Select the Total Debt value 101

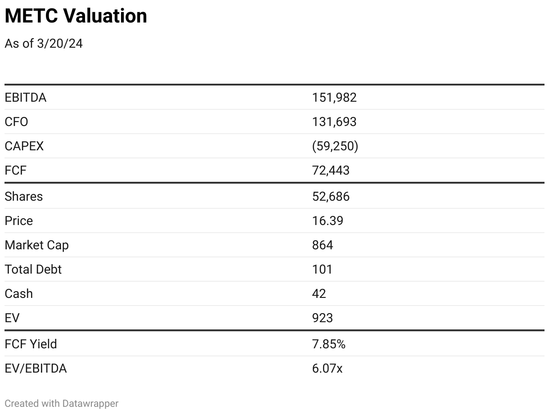[322, 269]
